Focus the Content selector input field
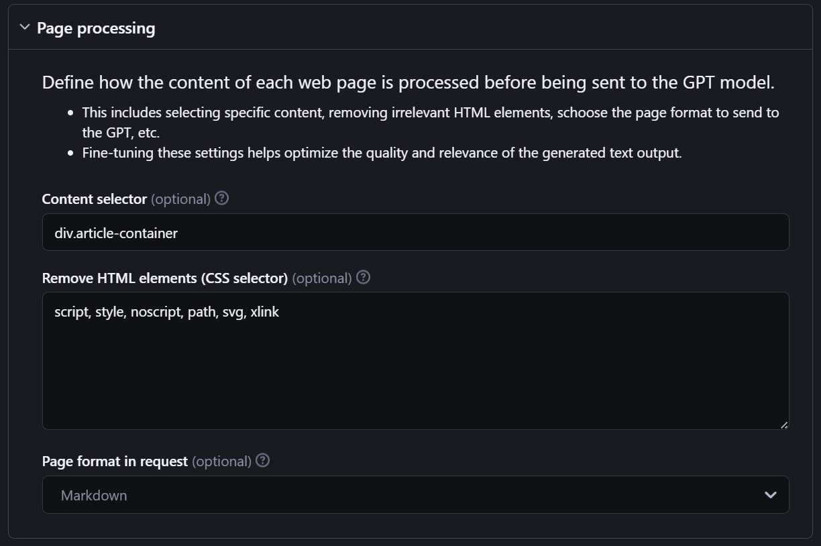Screen dimensions: 821x546 click(416, 232)
